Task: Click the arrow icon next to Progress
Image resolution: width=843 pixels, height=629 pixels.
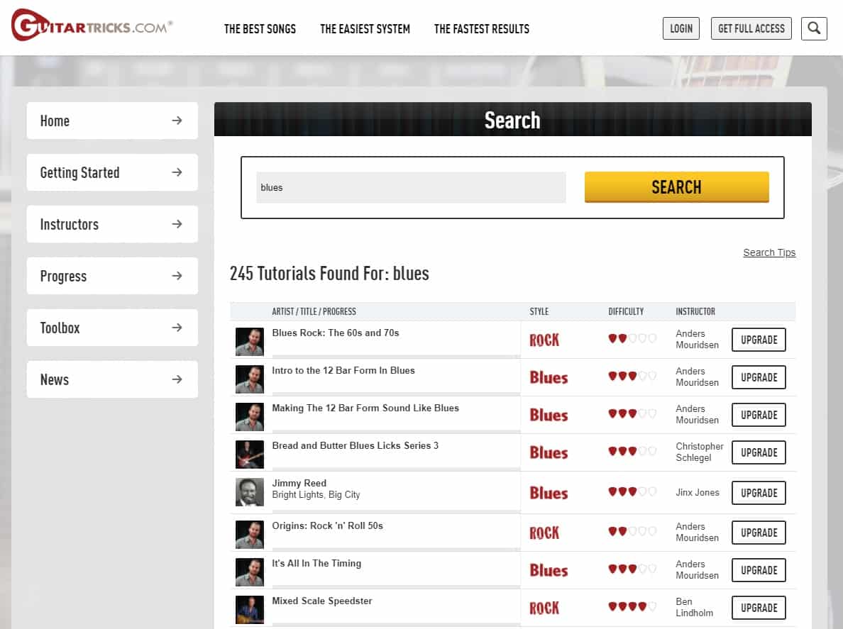Action: click(x=177, y=276)
